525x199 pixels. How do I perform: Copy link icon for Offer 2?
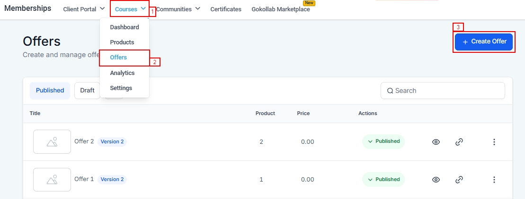(459, 141)
